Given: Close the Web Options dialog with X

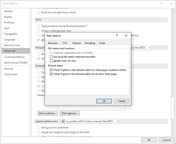Looking at the screenshot, I should (126, 36).
